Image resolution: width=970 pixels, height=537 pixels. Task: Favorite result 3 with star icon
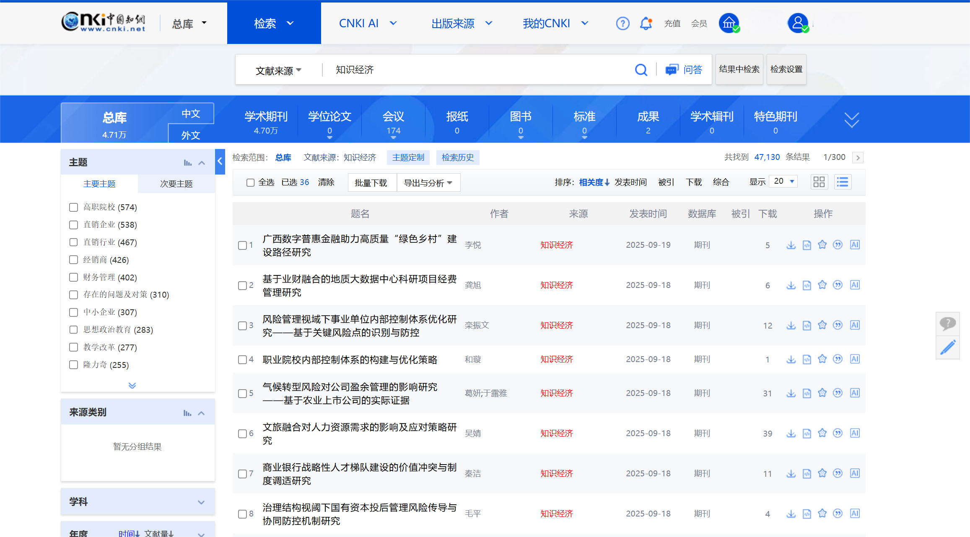click(x=822, y=325)
